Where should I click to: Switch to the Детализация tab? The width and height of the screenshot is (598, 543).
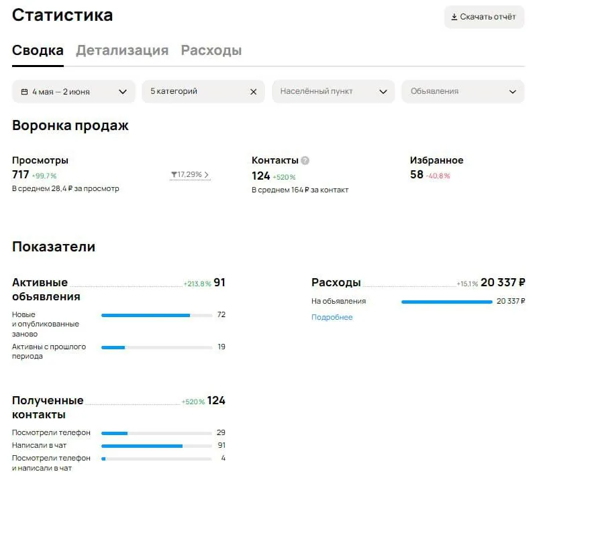point(122,50)
